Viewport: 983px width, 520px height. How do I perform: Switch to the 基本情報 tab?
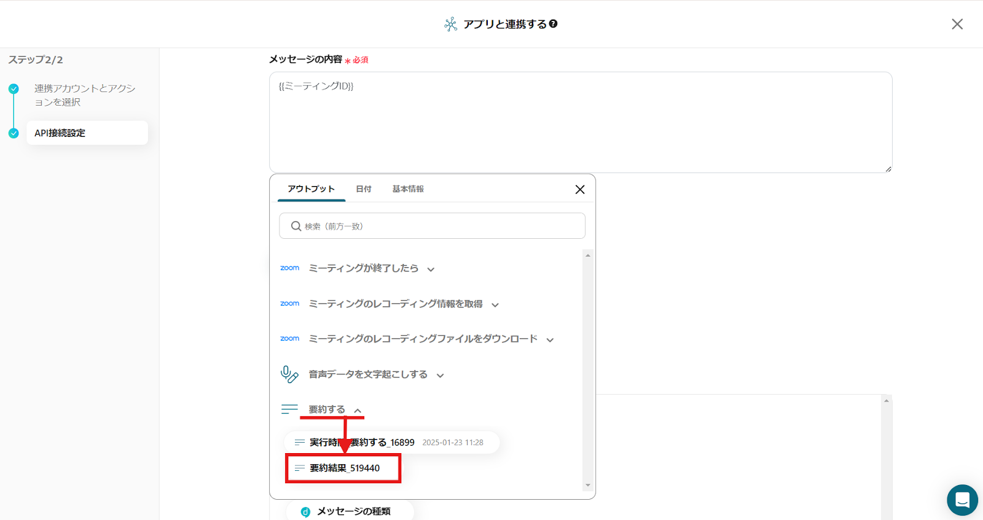(x=408, y=189)
